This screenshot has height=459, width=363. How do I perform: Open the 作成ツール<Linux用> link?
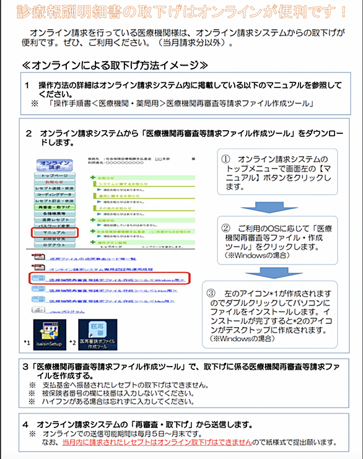(113, 291)
